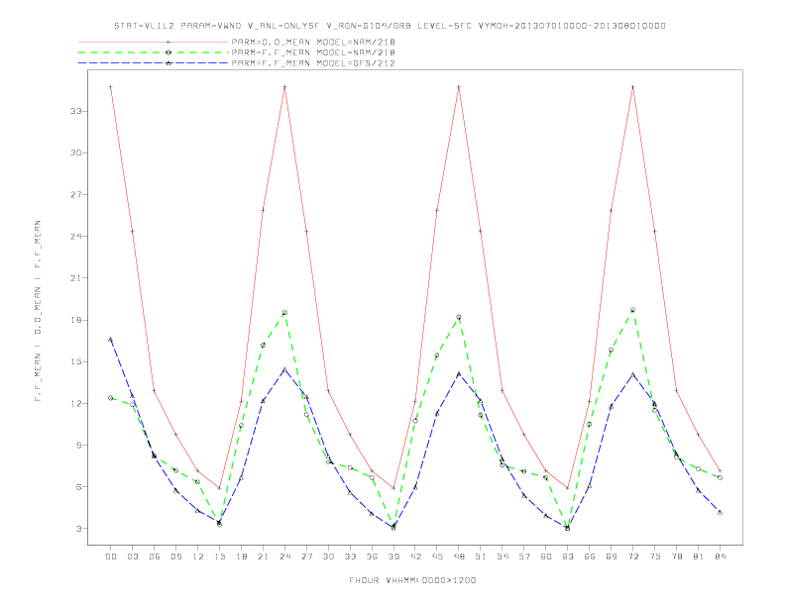This screenshot has height=606, width=785.
Task: Click green circle marker at hour 00
Action: click(x=111, y=398)
